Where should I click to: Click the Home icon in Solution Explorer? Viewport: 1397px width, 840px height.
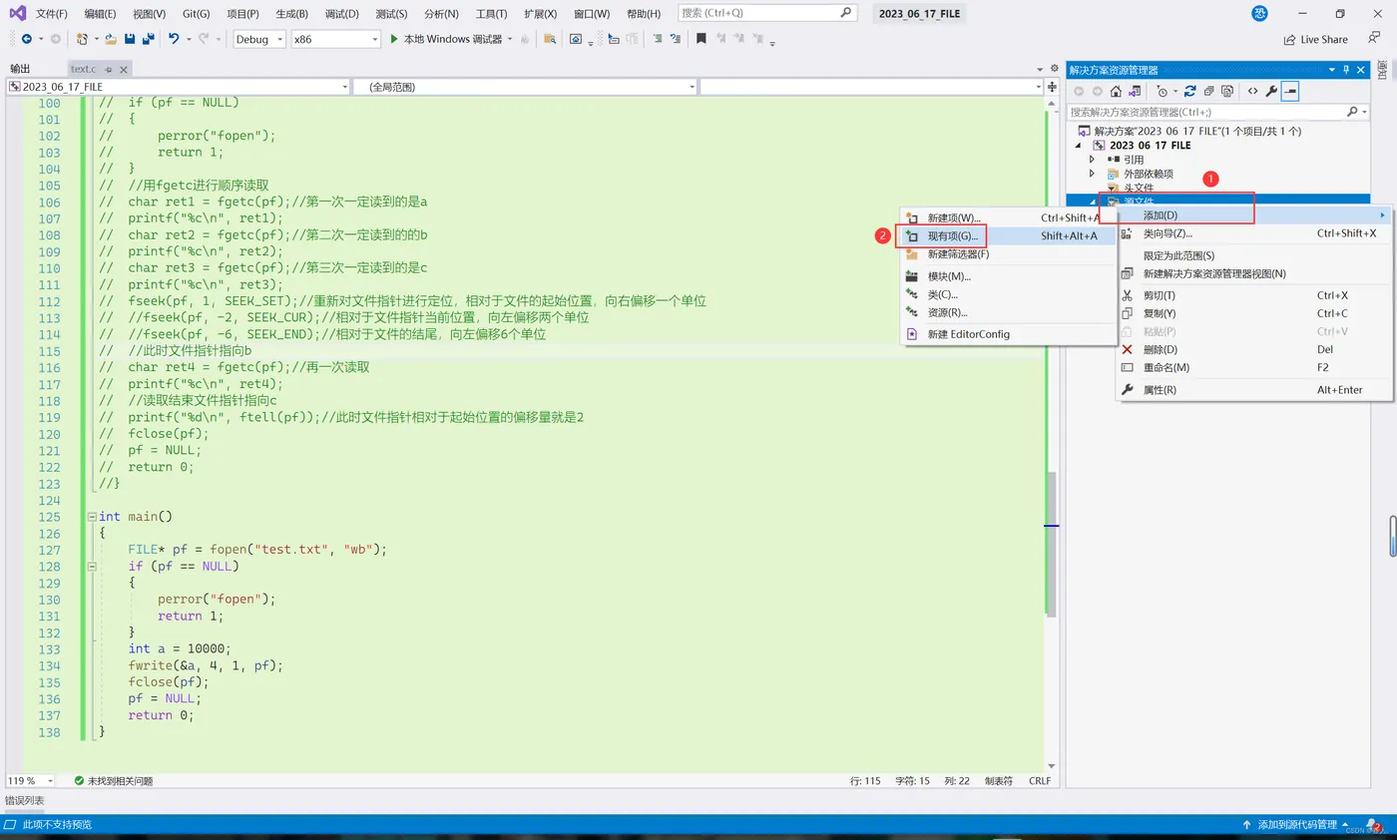1116,91
